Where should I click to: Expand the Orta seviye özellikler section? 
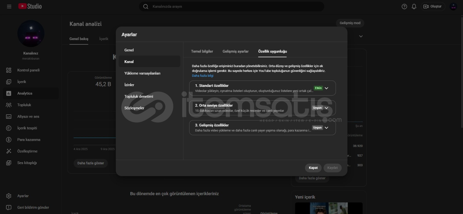click(326, 108)
